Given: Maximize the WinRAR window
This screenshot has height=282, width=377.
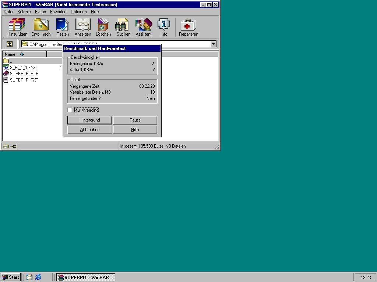Looking at the screenshot, I should (209, 4).
